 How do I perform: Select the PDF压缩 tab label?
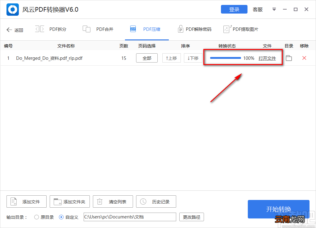[152, 29]
